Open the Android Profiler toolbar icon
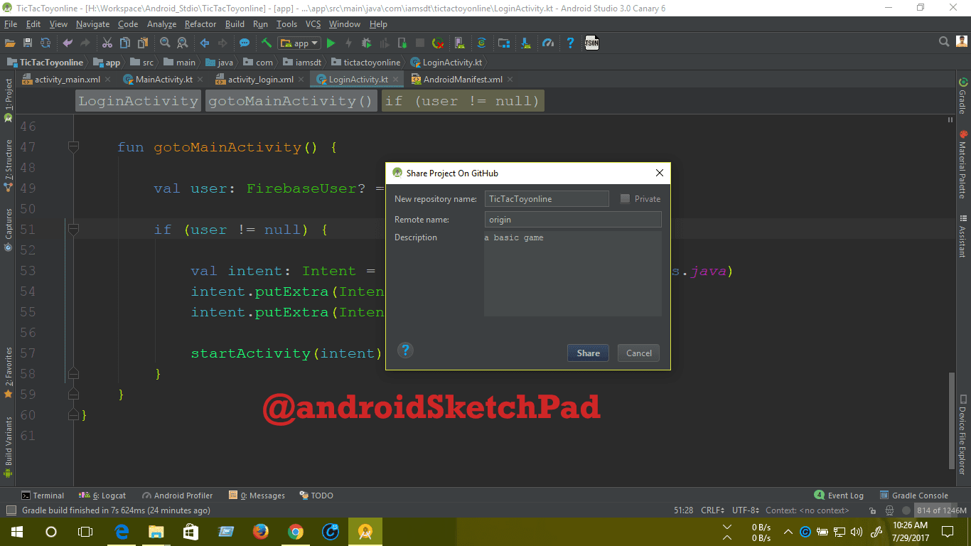Screen dimensions: 971x546 (x=548, y=43)
